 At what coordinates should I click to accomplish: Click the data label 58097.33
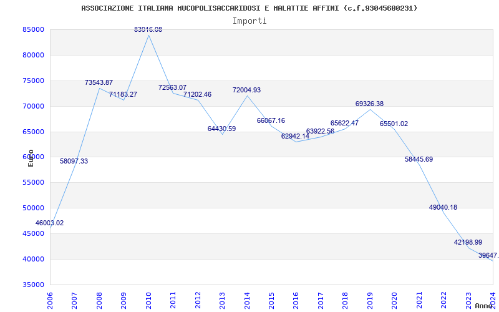(74, 161)
